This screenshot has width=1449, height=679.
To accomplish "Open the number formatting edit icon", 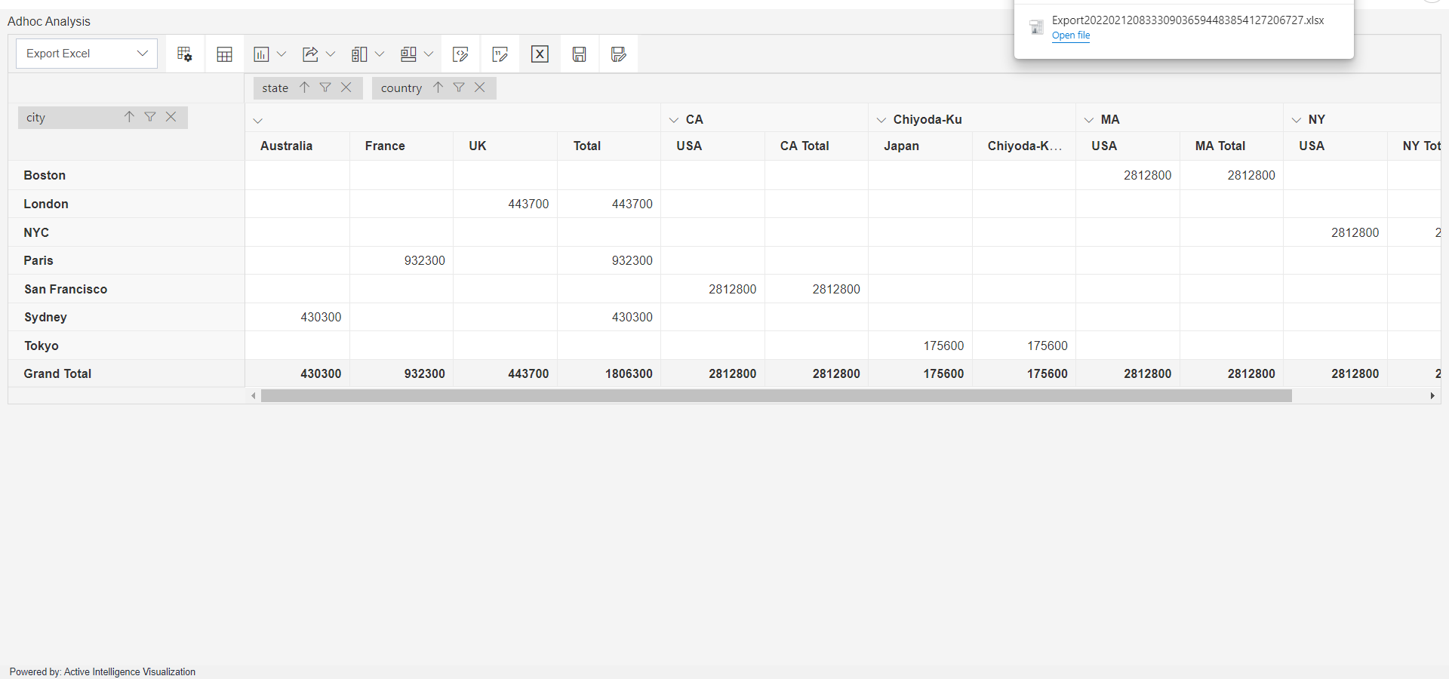I will point(500,54).
